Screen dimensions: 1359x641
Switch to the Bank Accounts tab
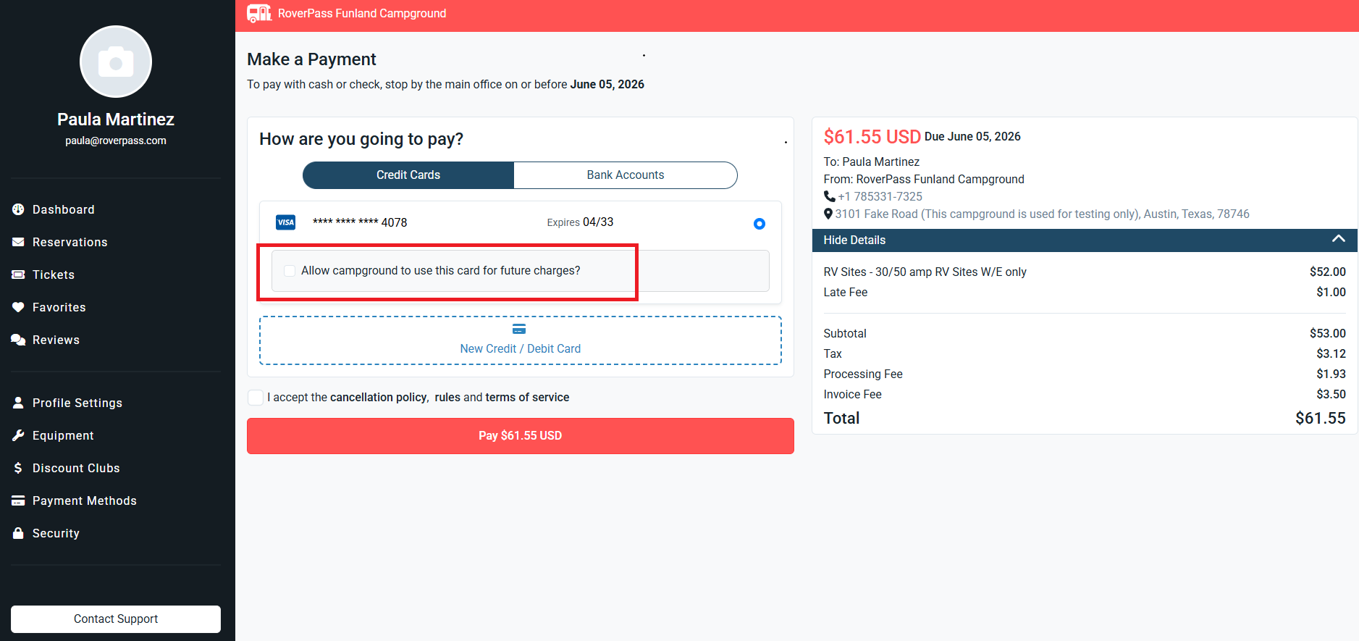pyautogui.click(x=626, y=175)
